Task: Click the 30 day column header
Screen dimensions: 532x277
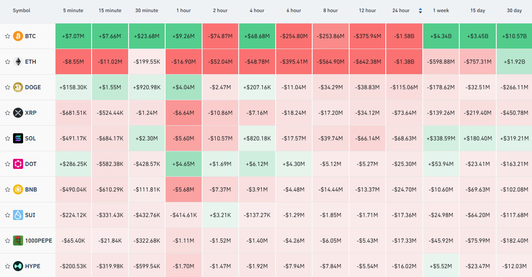Action: click(x=514, y=10)
